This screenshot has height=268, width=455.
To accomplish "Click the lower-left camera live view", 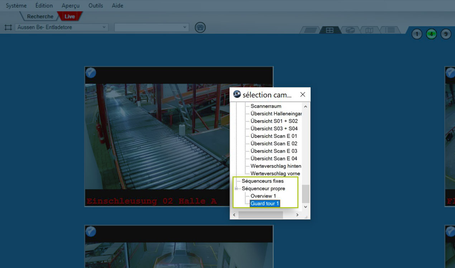I will click(179, 247).
